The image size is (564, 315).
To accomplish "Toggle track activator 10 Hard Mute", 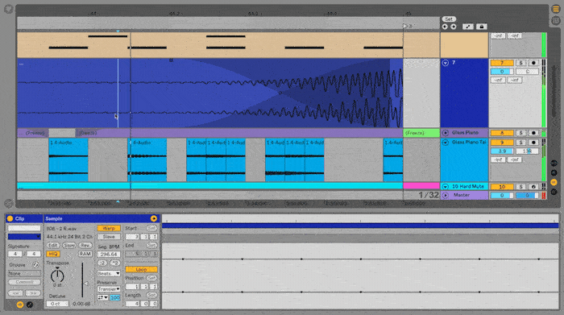I will [502, 187].
